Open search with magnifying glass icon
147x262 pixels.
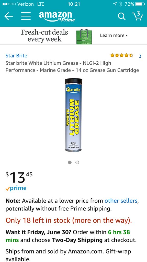122,16
